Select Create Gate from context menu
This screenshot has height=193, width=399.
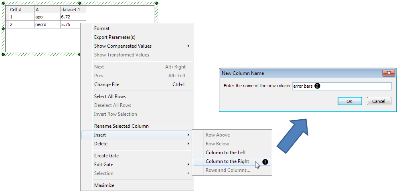tap(106, 156)
